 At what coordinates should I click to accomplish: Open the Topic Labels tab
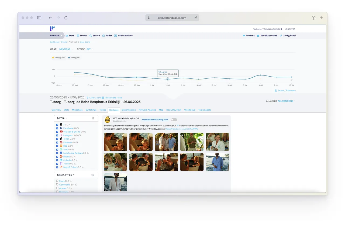coord(205,110)
